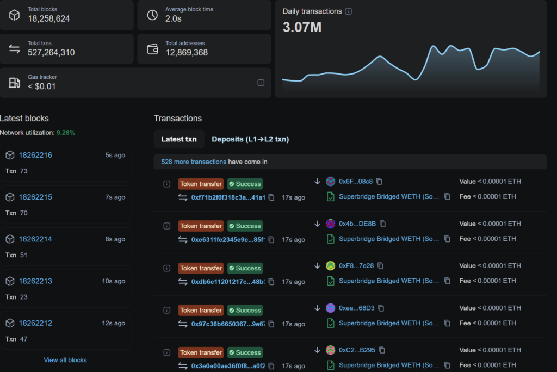Expand details for transaction 0xe6311fe2345e9c
This screenshot has width=557, height=372.
click(167, 226)
